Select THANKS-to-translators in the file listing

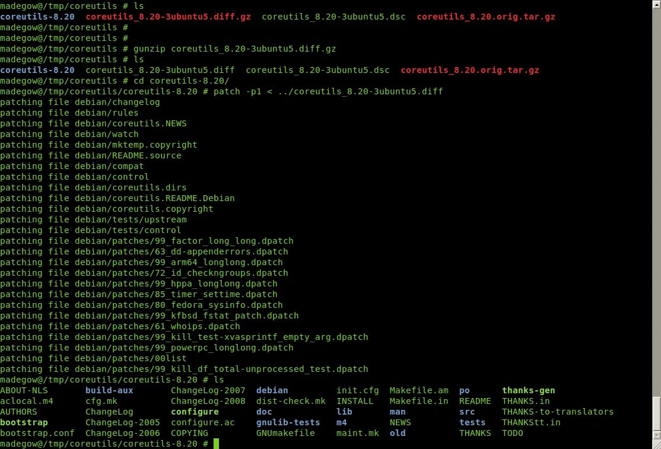558,412
